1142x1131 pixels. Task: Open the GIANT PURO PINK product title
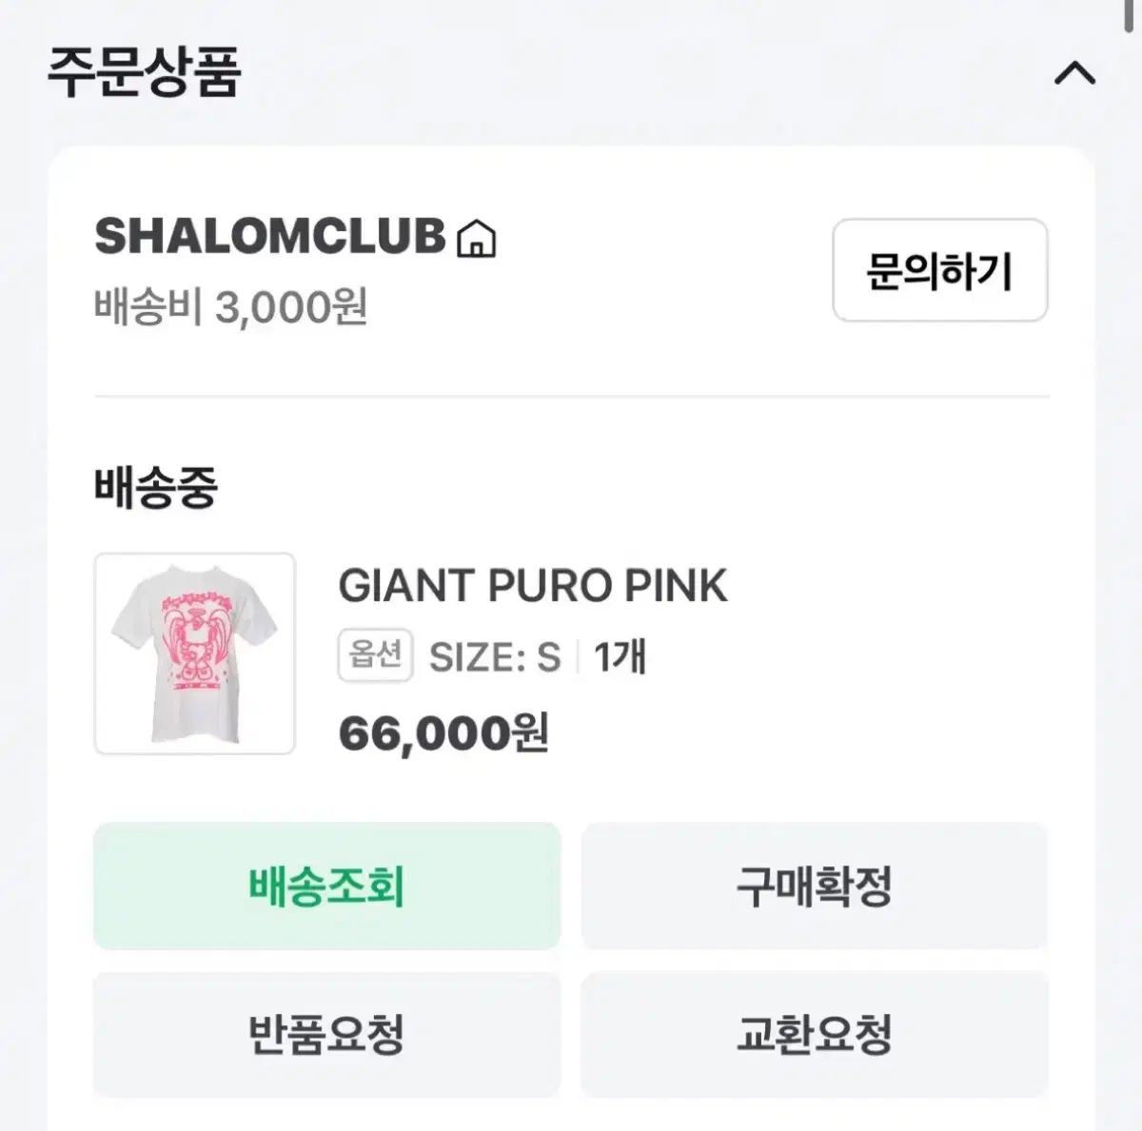tap(533, 586)
